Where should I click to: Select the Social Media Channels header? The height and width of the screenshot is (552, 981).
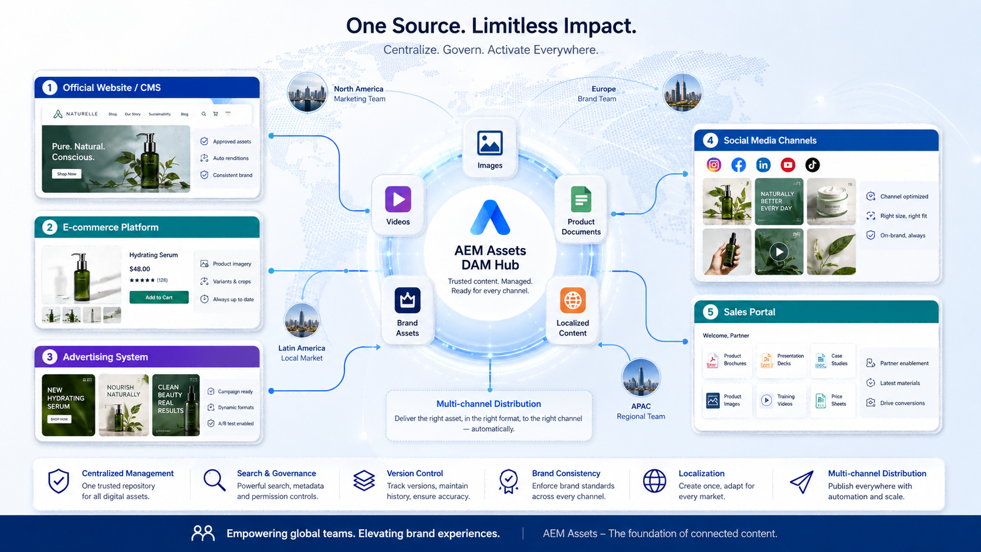(x=817, y=140)
